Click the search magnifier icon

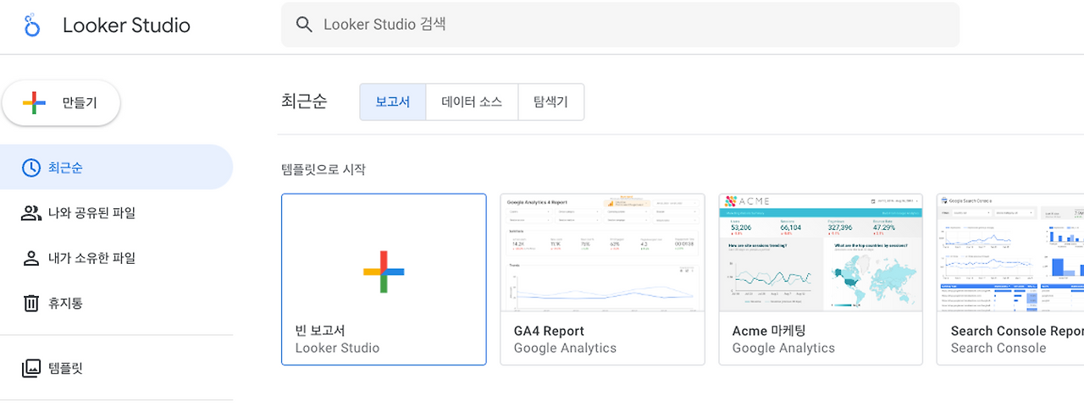click(x=304, y=25)
